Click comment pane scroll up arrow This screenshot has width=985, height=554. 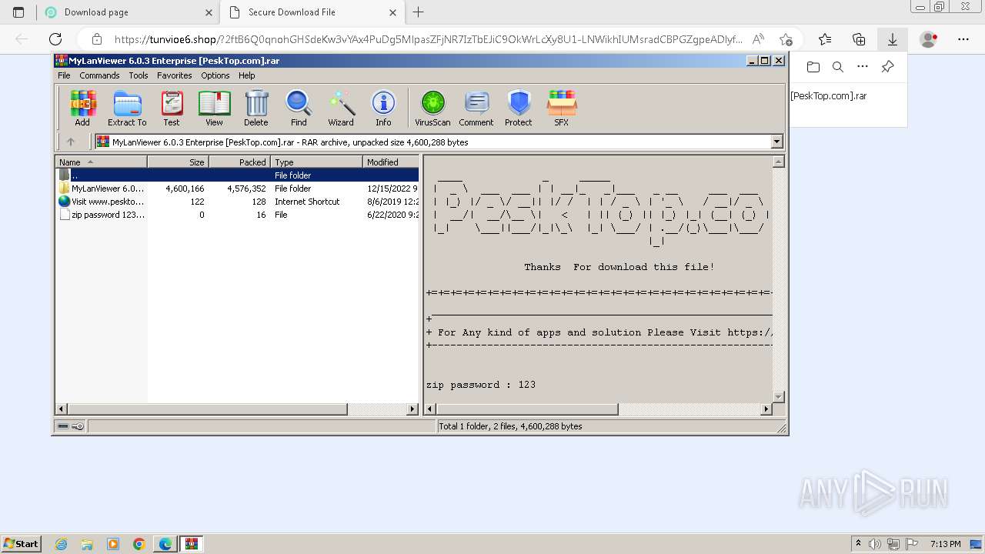(778, 162)
